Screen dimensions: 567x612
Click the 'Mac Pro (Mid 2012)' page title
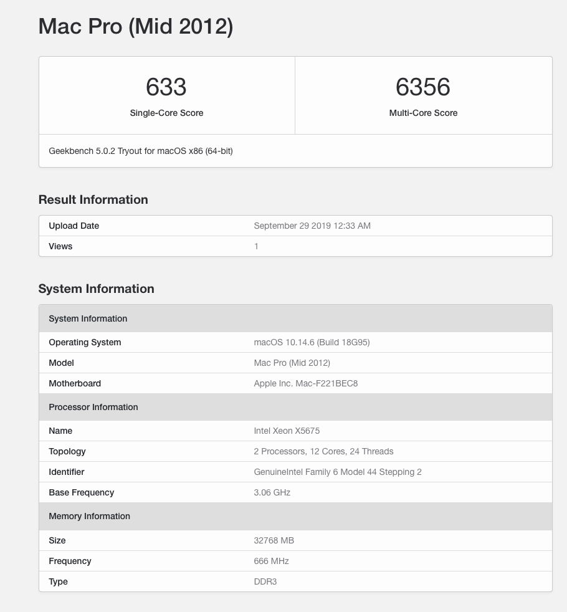136,27
